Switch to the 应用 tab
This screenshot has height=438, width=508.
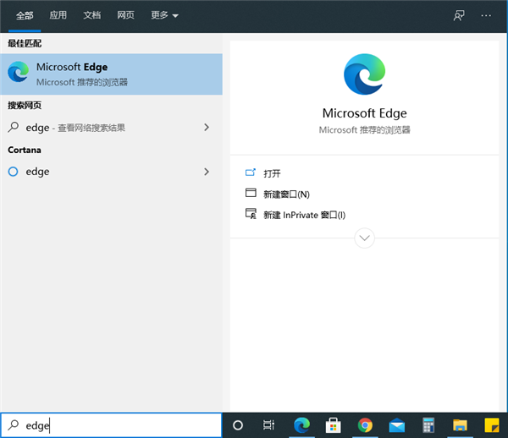pyautogui.click(x=58, y=15)
